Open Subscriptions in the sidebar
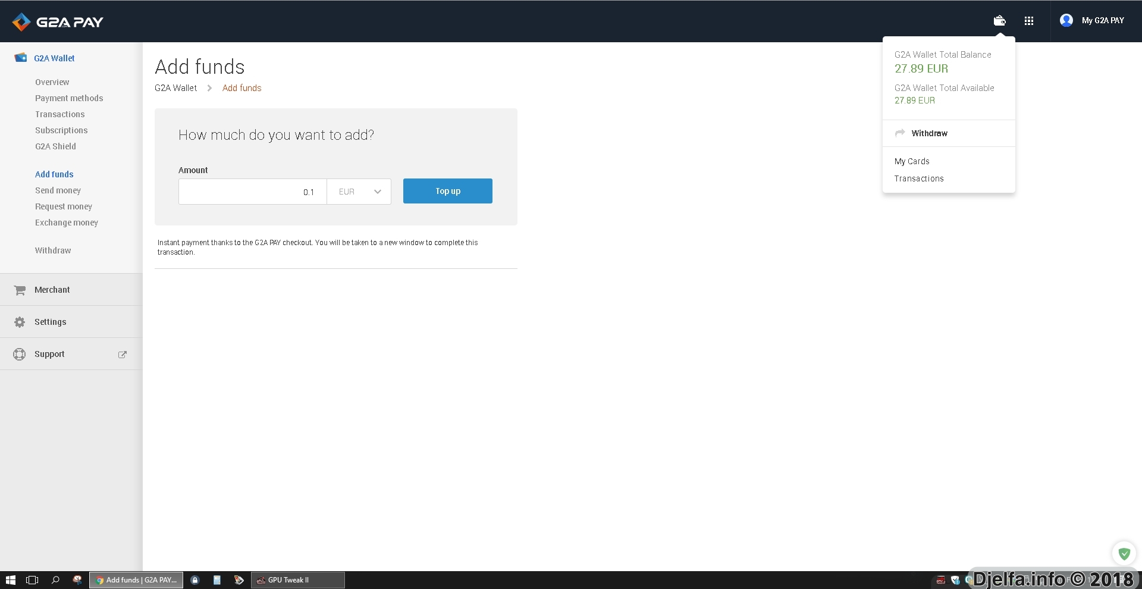 (61, 130)
